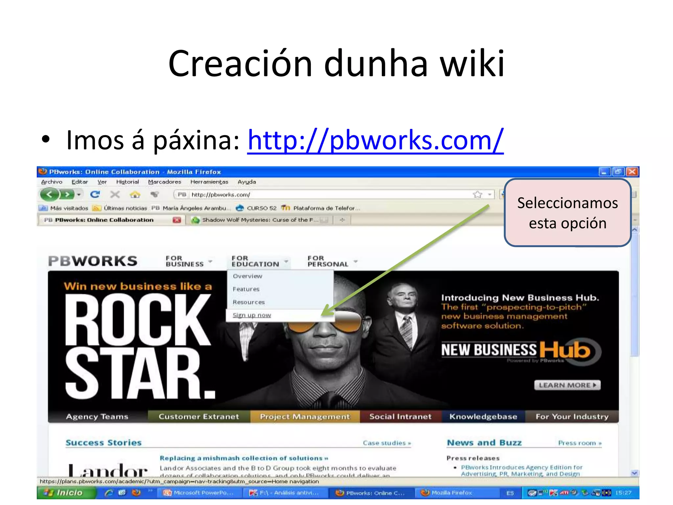Image resolution: width=673 pixels, height=505 pixels.
Task: Expand the address bar URL dropdown arrow
Action: click(490, 195)
